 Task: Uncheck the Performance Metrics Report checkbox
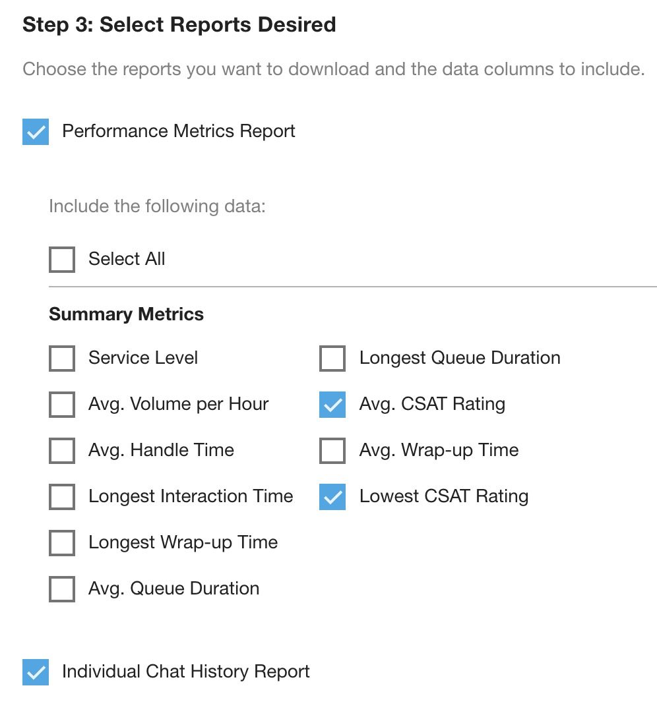36,131
